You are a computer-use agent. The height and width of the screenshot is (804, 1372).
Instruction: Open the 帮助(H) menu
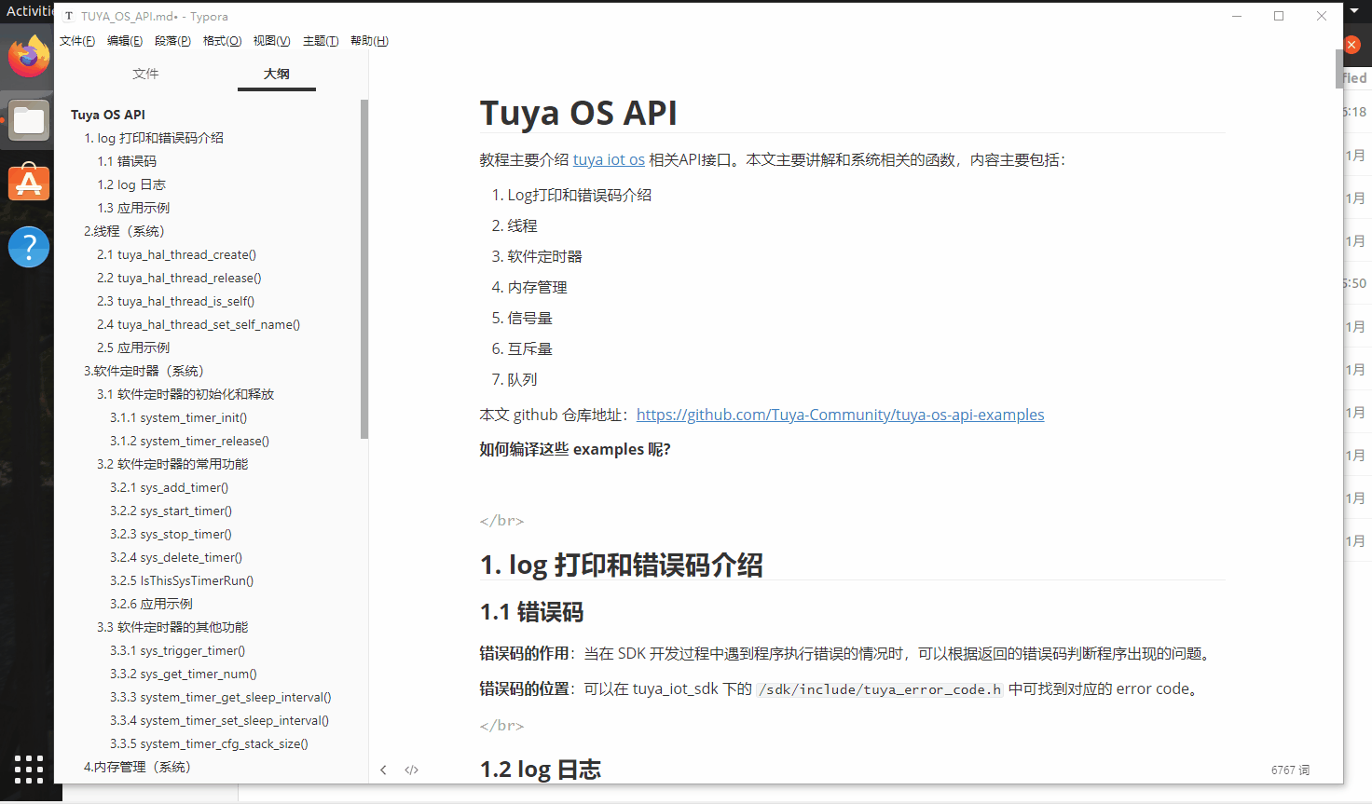pos(369,41)
